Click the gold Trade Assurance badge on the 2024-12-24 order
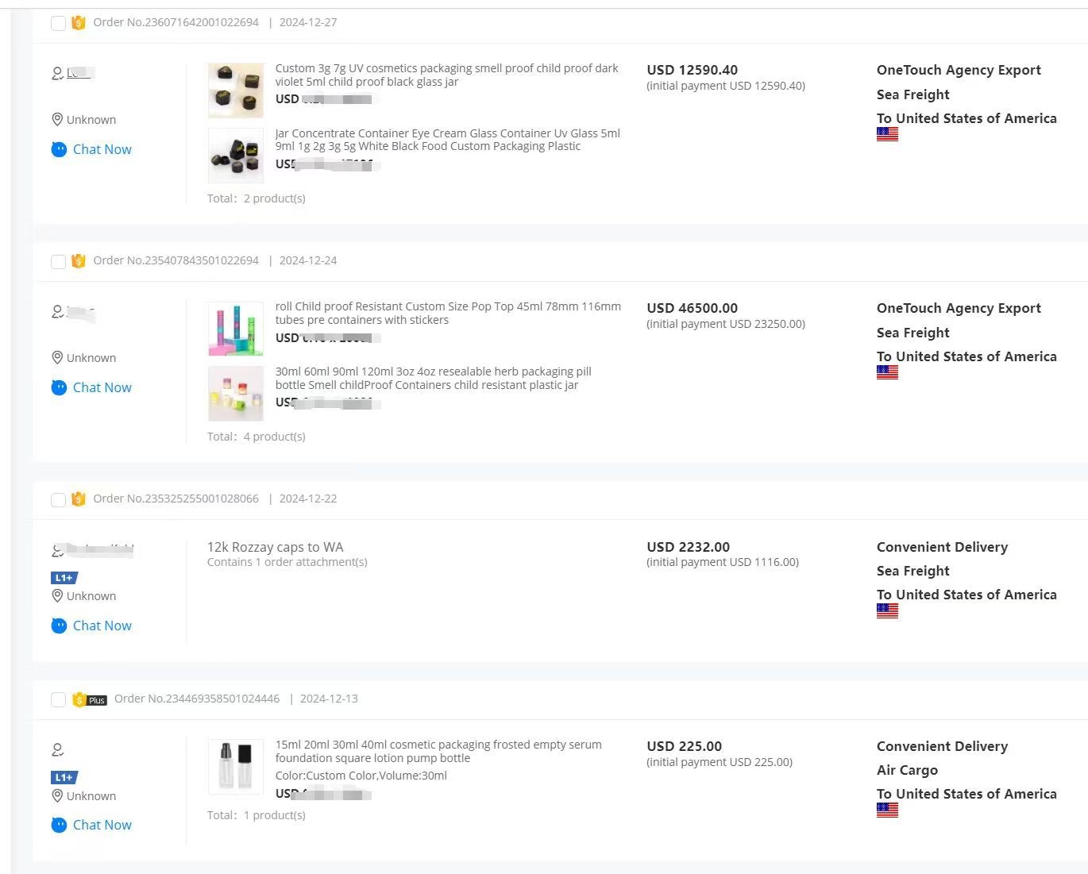This screenshot has width=1088, height=874. 78,260
